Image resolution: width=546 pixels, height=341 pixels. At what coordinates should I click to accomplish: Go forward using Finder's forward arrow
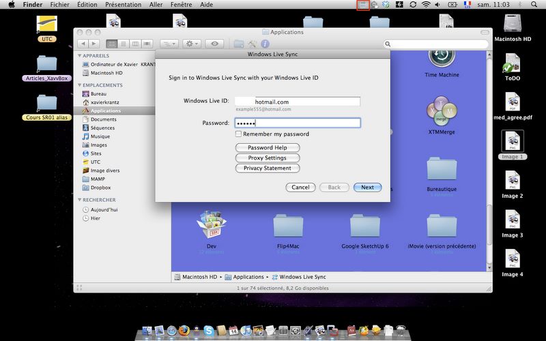pyautogui.click(x=94, y=44)
